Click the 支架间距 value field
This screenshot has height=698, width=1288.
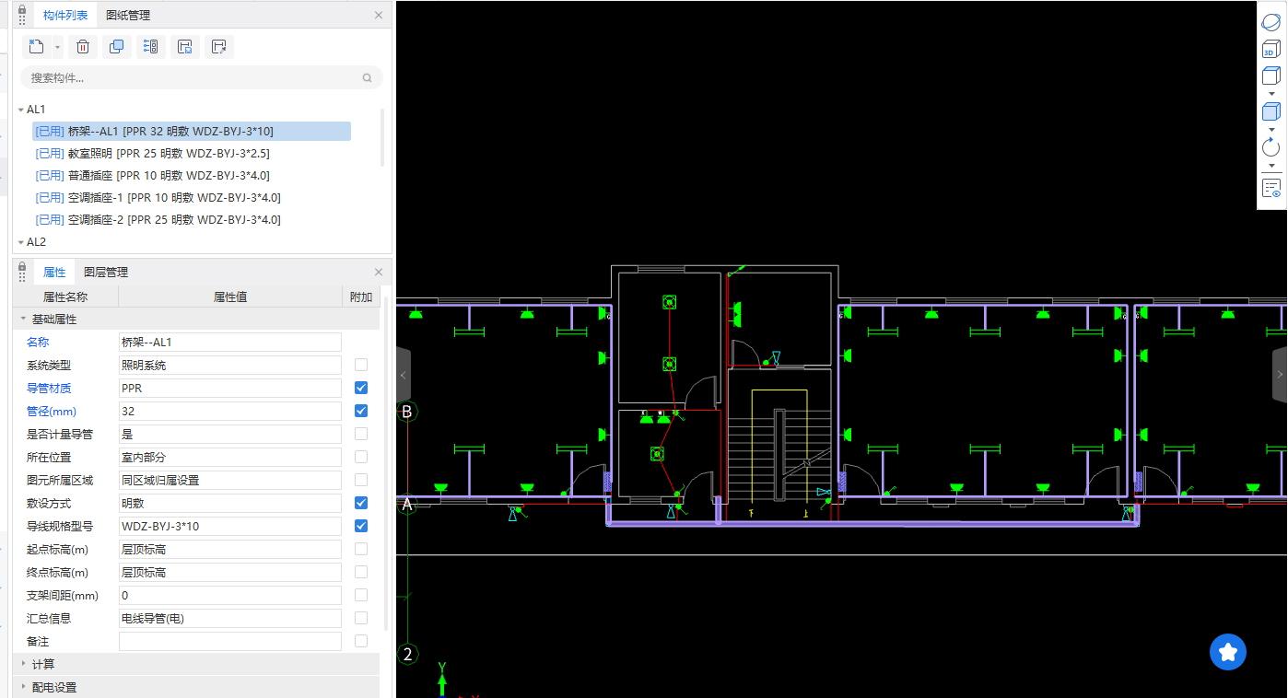230,596
